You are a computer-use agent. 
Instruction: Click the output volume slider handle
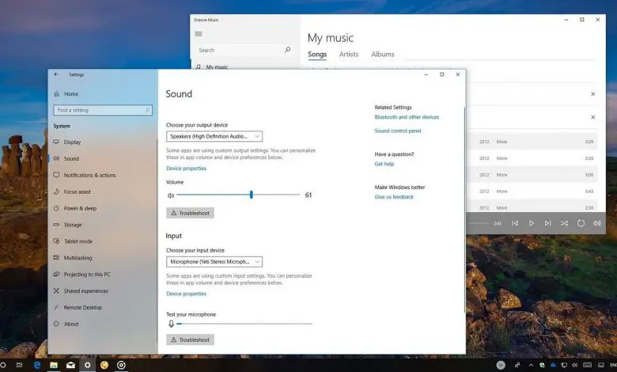pos(252,195)
